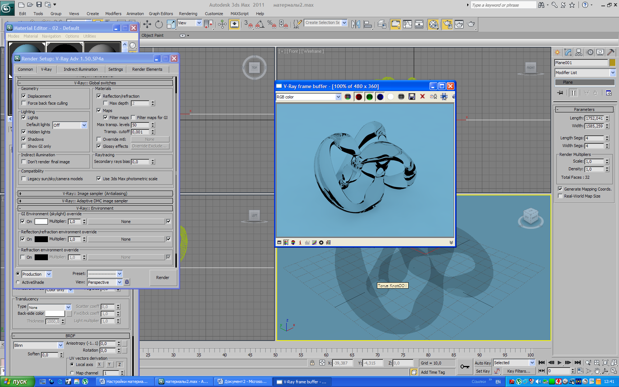Open Motion panel icon
The height and width of the screenshot is (387, 619).
point(590,52)
